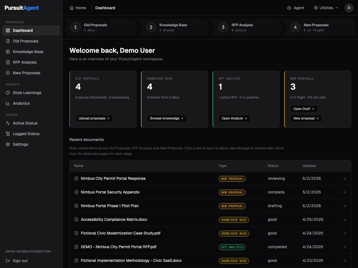This screenshot has height=268, width=358.
Task: Click the '1 active RFP · 0 in pipeline' text
Action: (x=239, y=97)
